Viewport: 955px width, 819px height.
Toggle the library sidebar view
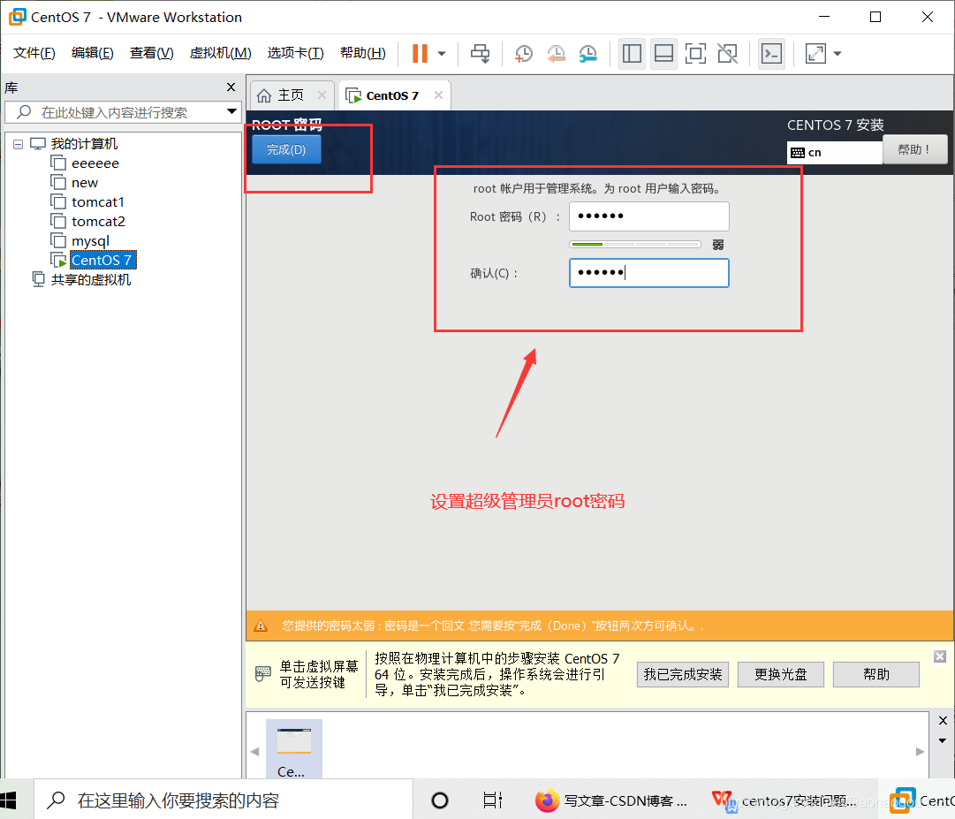click(x=632, y=54)
